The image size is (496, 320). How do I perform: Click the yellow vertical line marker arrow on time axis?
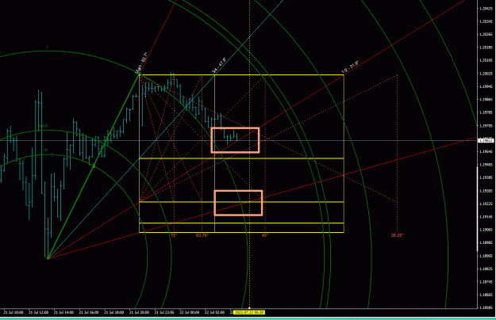click(x=249, y=307)
